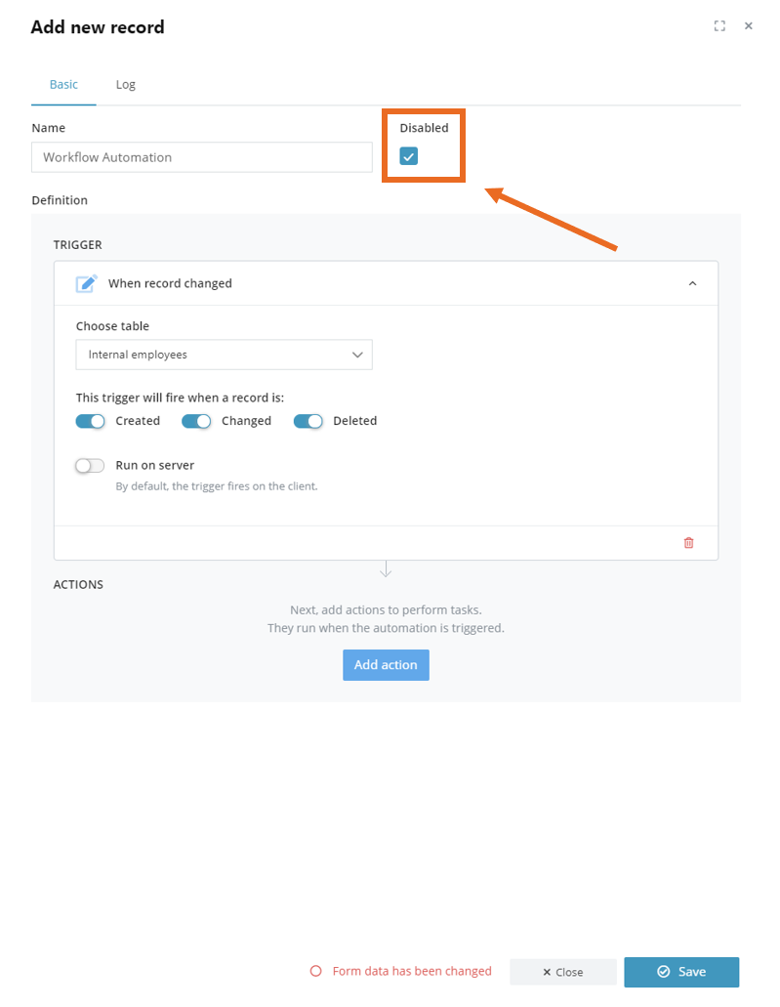This screenshot has width=780, height=1007.
Task: Click the red trash delete trigger icon
Action: point(688,543)
